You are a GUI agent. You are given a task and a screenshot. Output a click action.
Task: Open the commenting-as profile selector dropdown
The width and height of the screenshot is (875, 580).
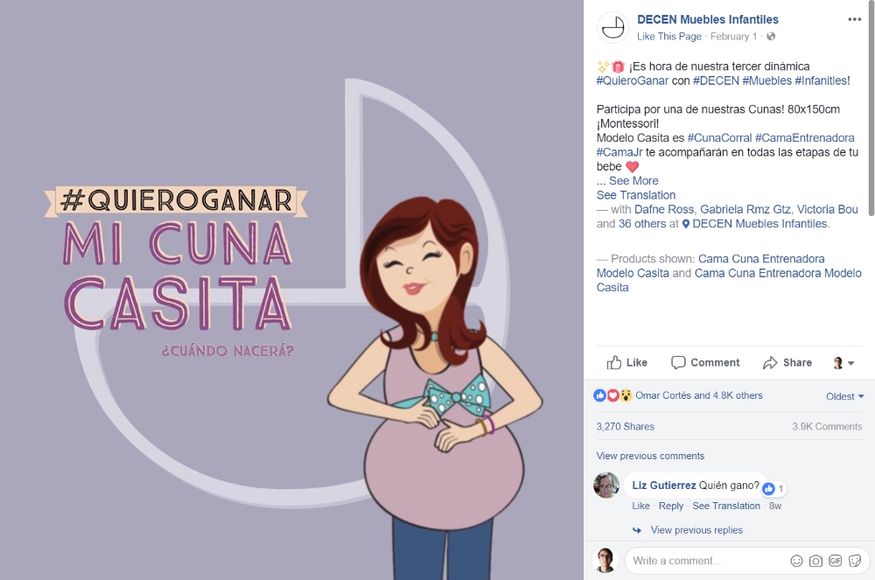pos(843,363)
